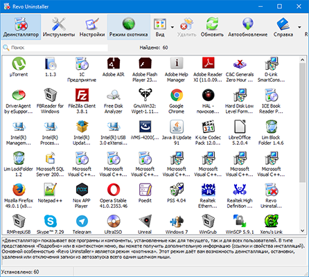Click the vertical scrollbar thumb
Screen dimensions: 309x277
tap(302, 123)
